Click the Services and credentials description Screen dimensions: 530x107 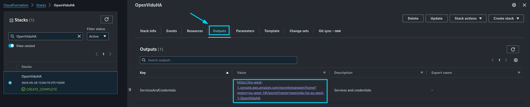pos(353,90)
